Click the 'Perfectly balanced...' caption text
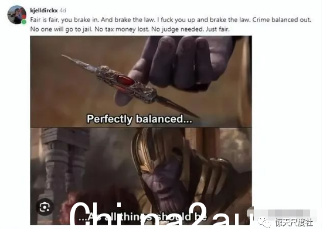The width and height of the screenshot is (323, 237). (x=140, y=119)
